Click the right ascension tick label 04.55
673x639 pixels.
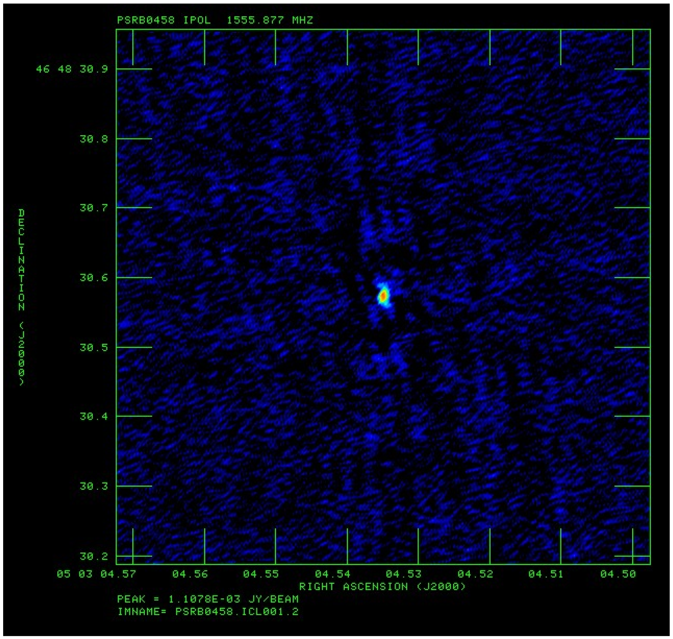(x=261, y=574)
